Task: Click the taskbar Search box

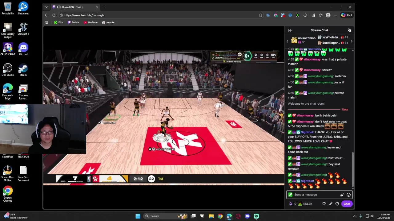Action: coord(166,216)
